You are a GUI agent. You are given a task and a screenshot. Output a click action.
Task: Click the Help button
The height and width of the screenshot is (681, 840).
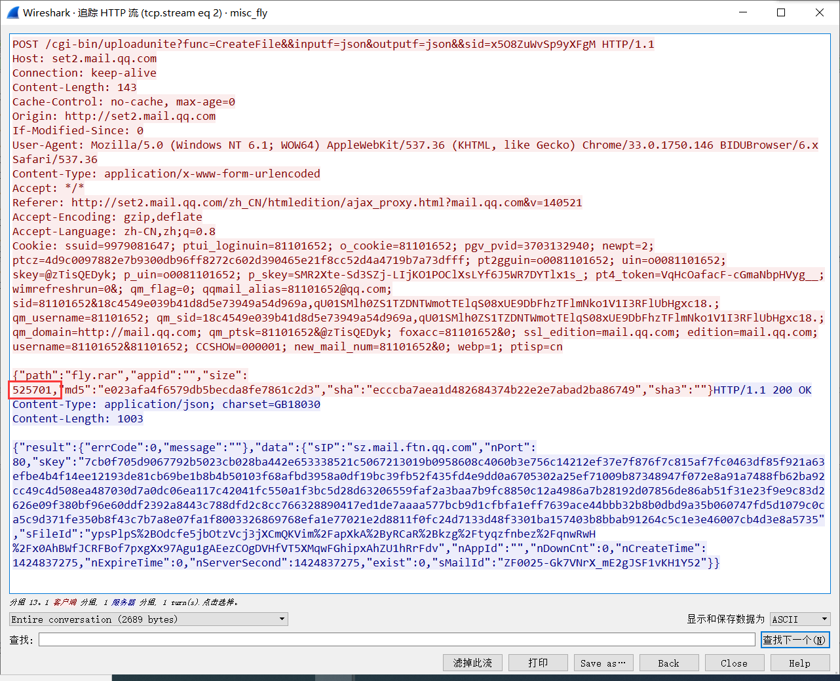800,663
